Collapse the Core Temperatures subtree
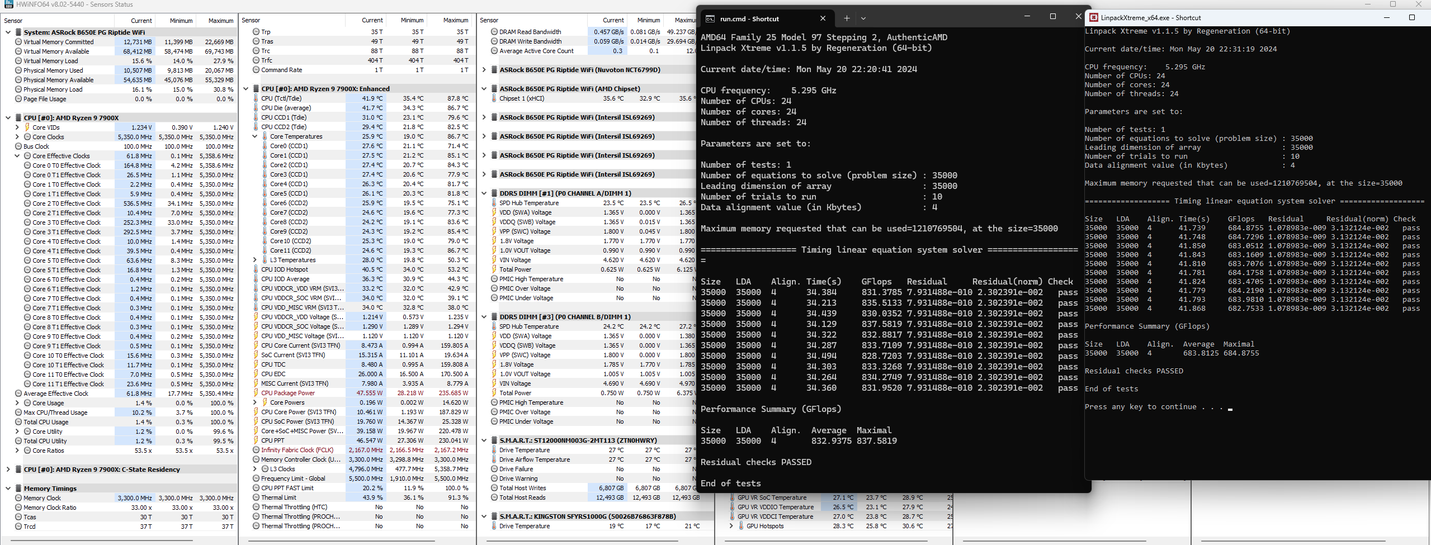The width and height of the screenshot is (1431, 545). pyautogui.click(x=255, y=136)
